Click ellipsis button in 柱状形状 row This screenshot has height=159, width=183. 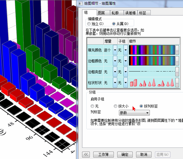177,83
